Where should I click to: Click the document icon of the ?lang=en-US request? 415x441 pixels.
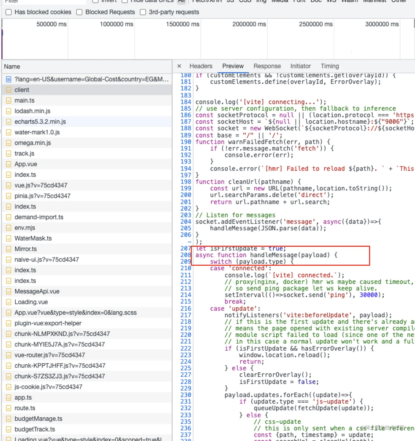click(x=9, y=79)
